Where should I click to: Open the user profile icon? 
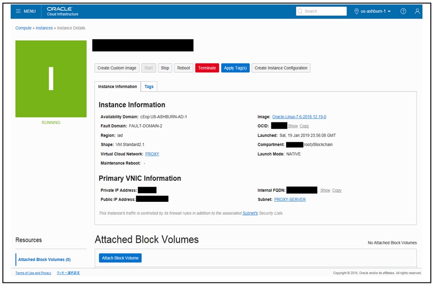tap(416, 12)
